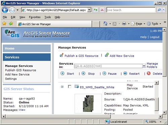Image resolution: width=168 pixels, height=125 pixels.
Task: Select the ArcGIS Server Manager tab
Action: [54, 24]
